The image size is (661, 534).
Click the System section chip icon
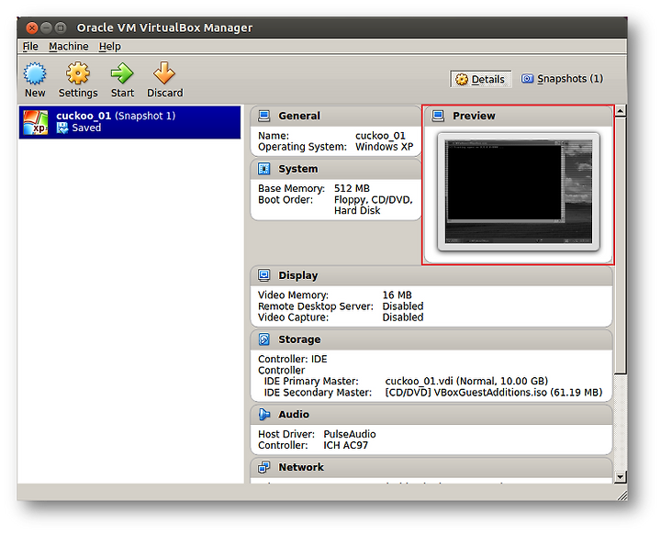(x=264, y=169)
